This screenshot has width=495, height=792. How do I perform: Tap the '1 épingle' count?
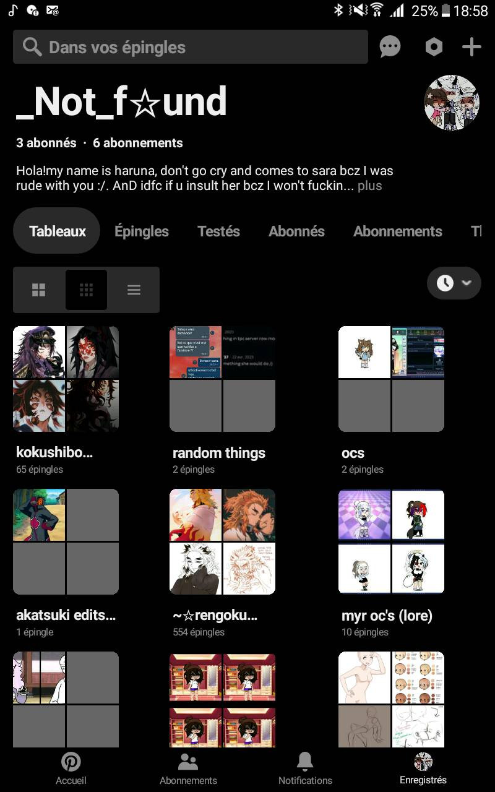pos(35,632)
